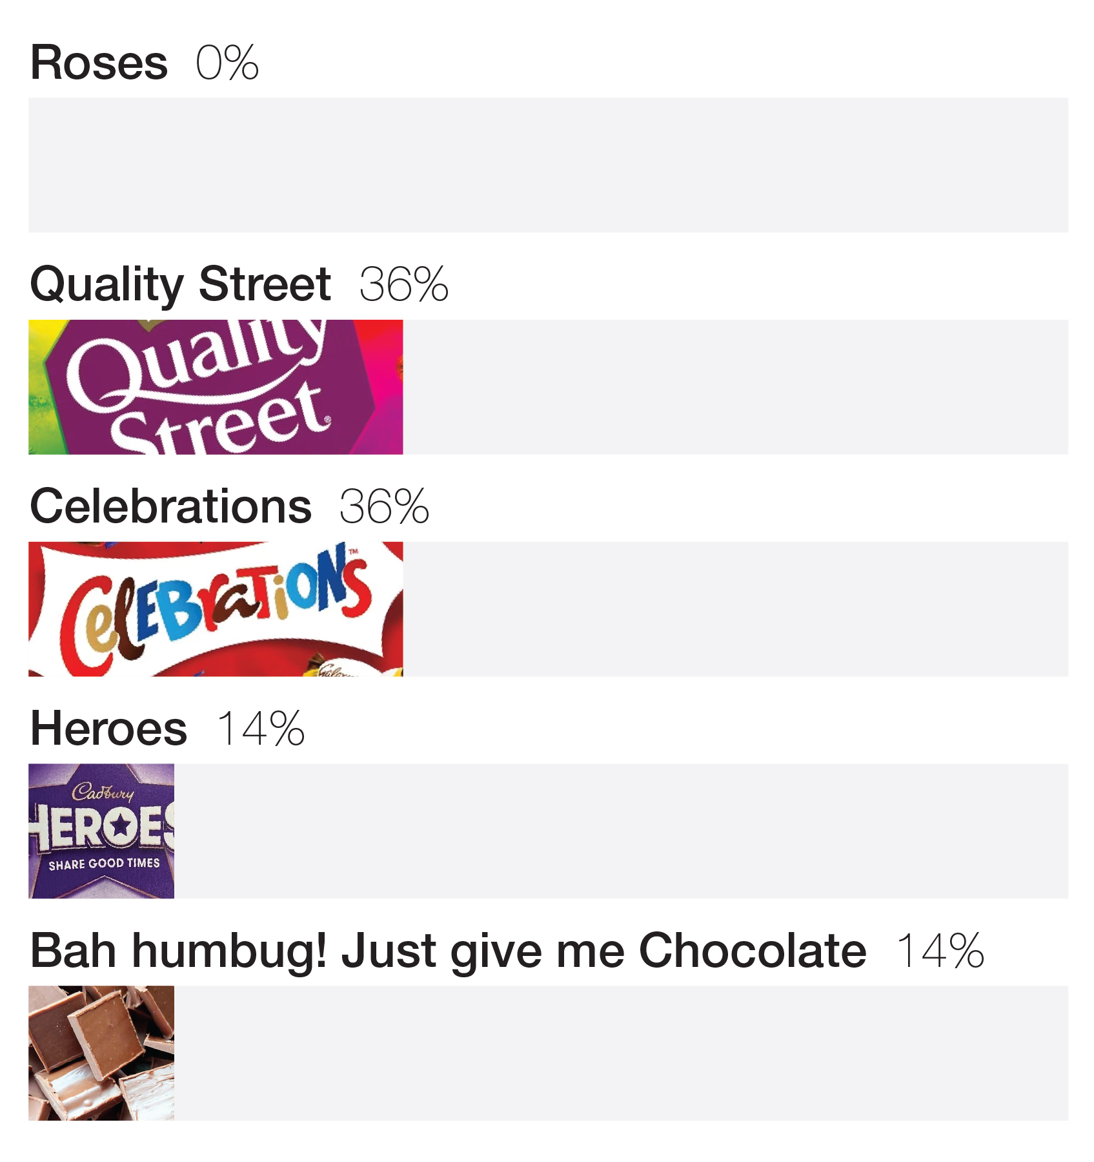
Task: Click the Roses 0% percentage
Action: click(227, 63)
